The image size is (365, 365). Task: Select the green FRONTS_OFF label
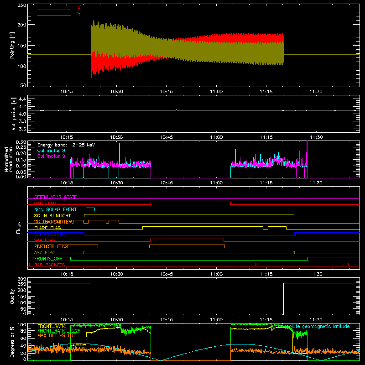click(x=48, y=259)
